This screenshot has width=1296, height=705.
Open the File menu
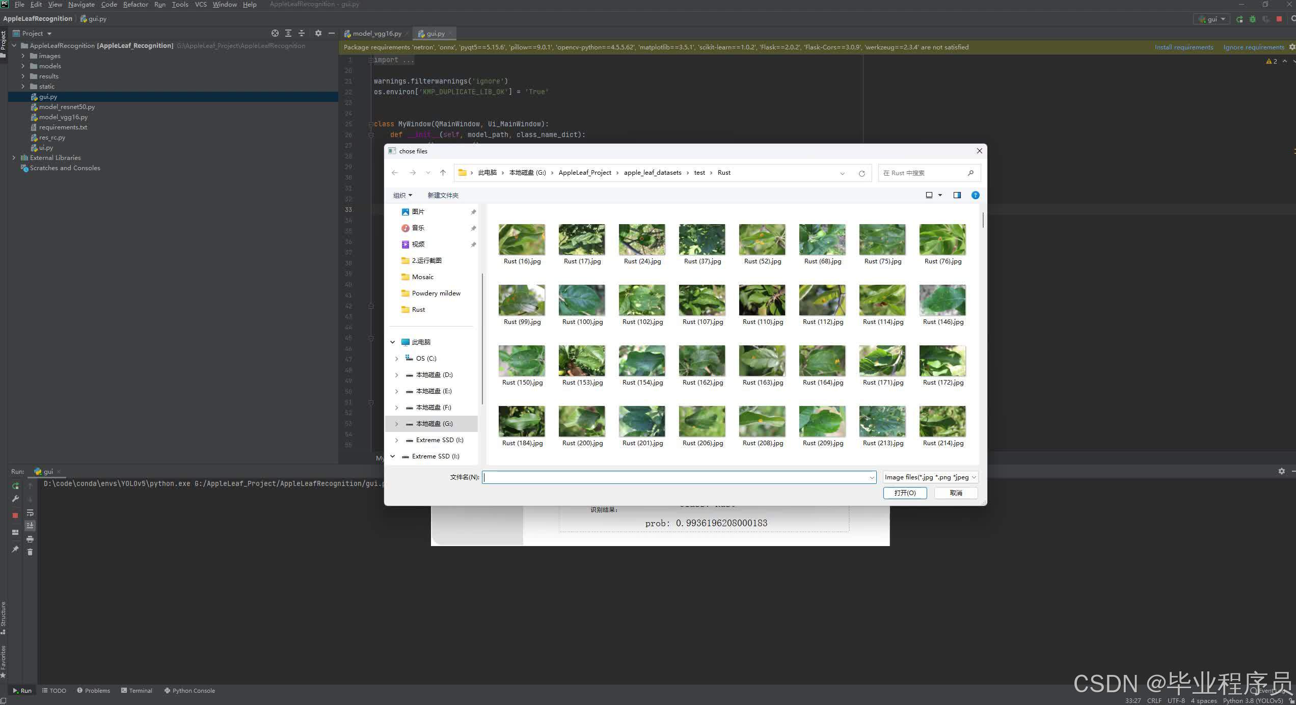[19, 4]
